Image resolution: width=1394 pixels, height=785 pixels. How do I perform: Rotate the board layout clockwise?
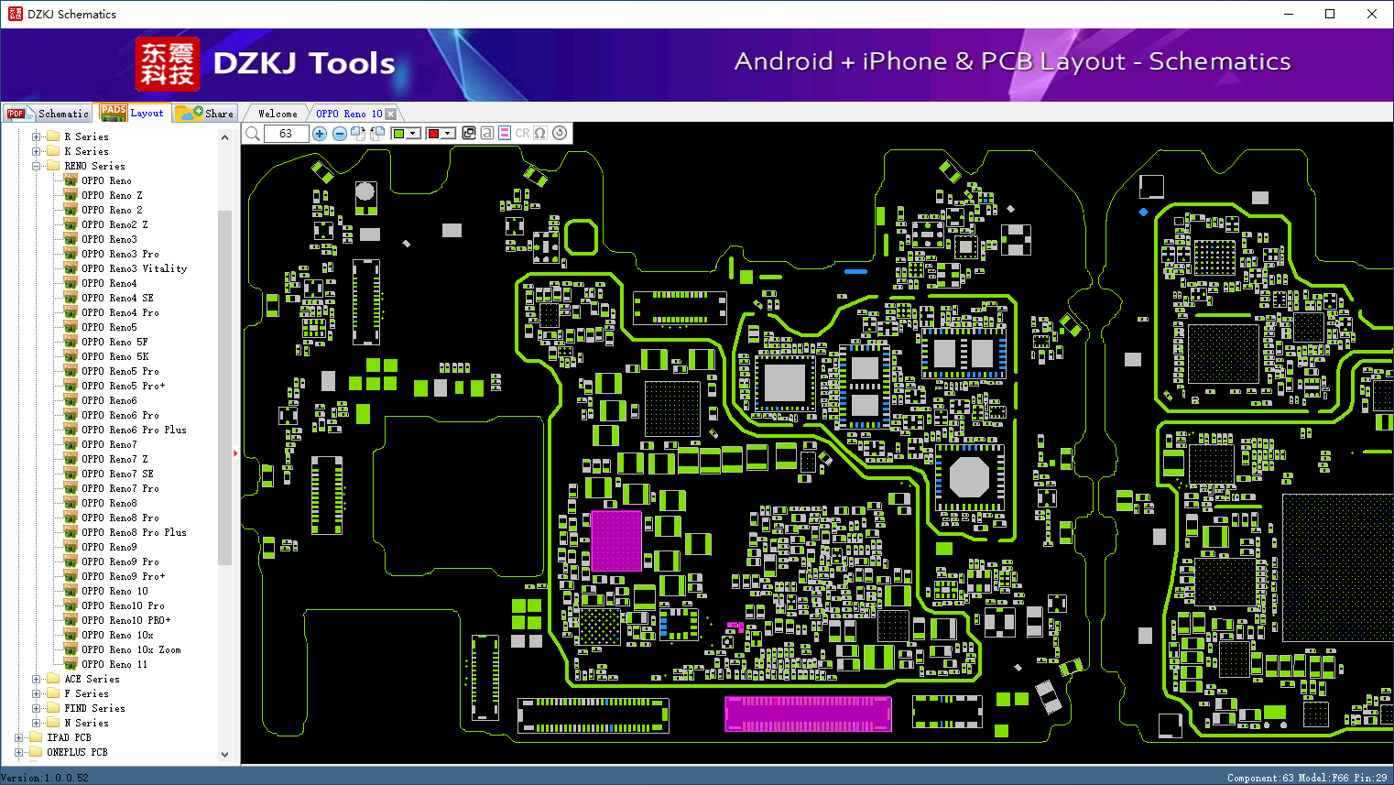[358, 134]
